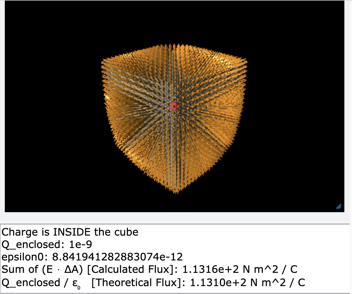Click the orange field-vector cube

174,119
